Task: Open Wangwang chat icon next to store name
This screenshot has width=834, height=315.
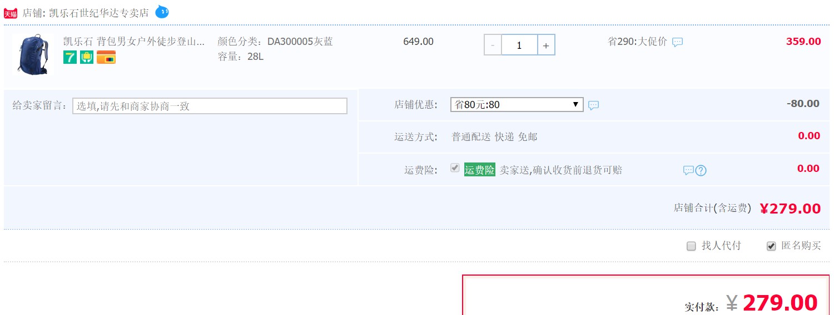Action: tap(162, 11)
